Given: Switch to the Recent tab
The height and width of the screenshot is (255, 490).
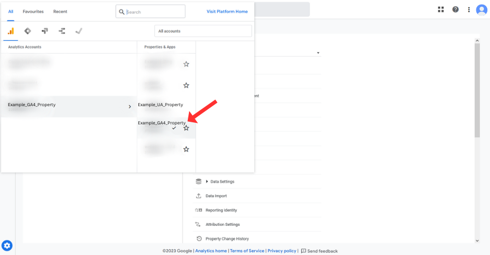Looking at the screenshot, I should tap(60, 11).
